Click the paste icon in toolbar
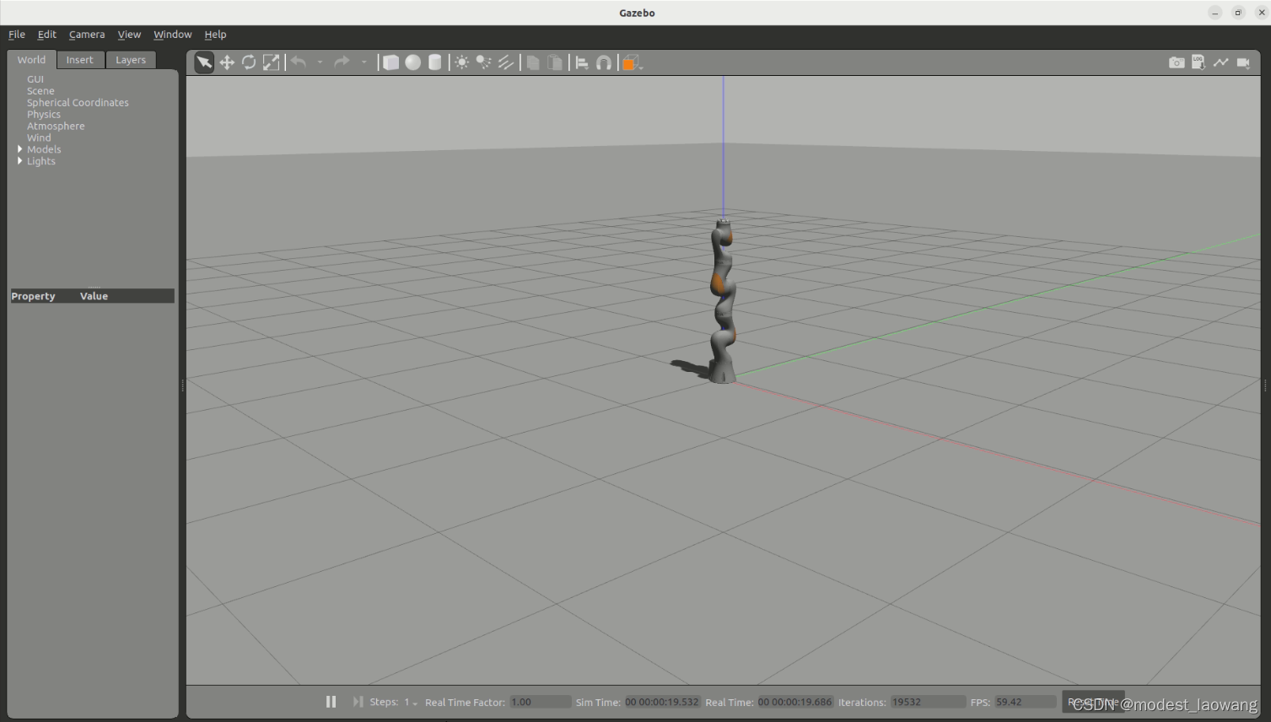This screenshot has width=1271, height=722. pos(555,62)
